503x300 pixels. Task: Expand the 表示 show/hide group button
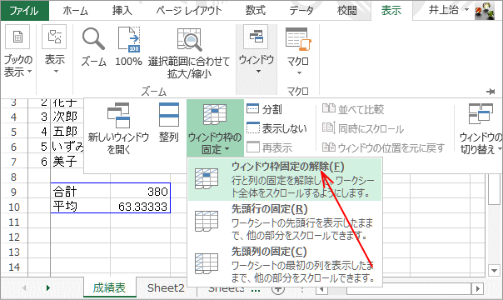click(54, 50)
